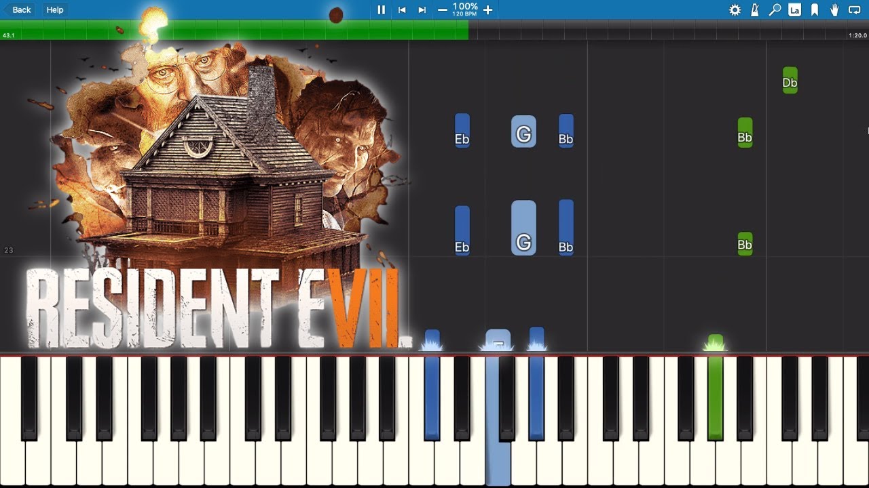Click the upper dark-blue Bb note
Viewport: 869px width, 488px height.
[566, 131]
